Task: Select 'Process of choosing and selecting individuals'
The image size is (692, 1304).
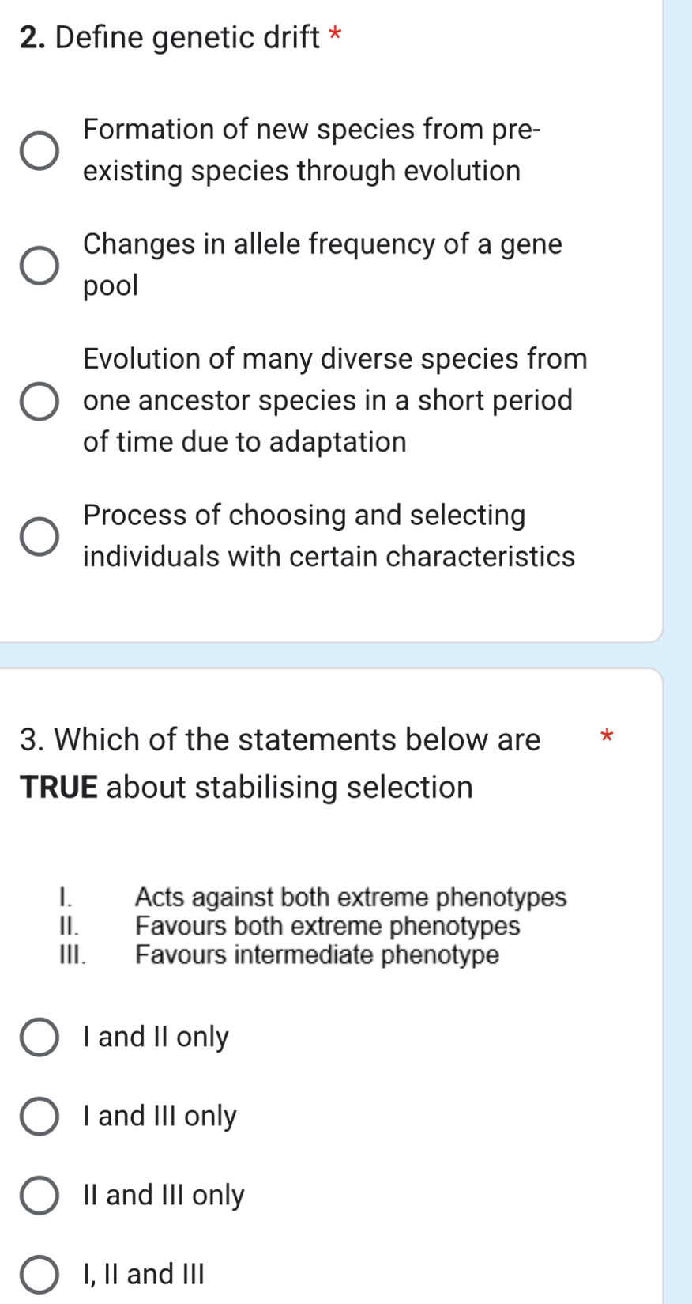Action: 38,535
